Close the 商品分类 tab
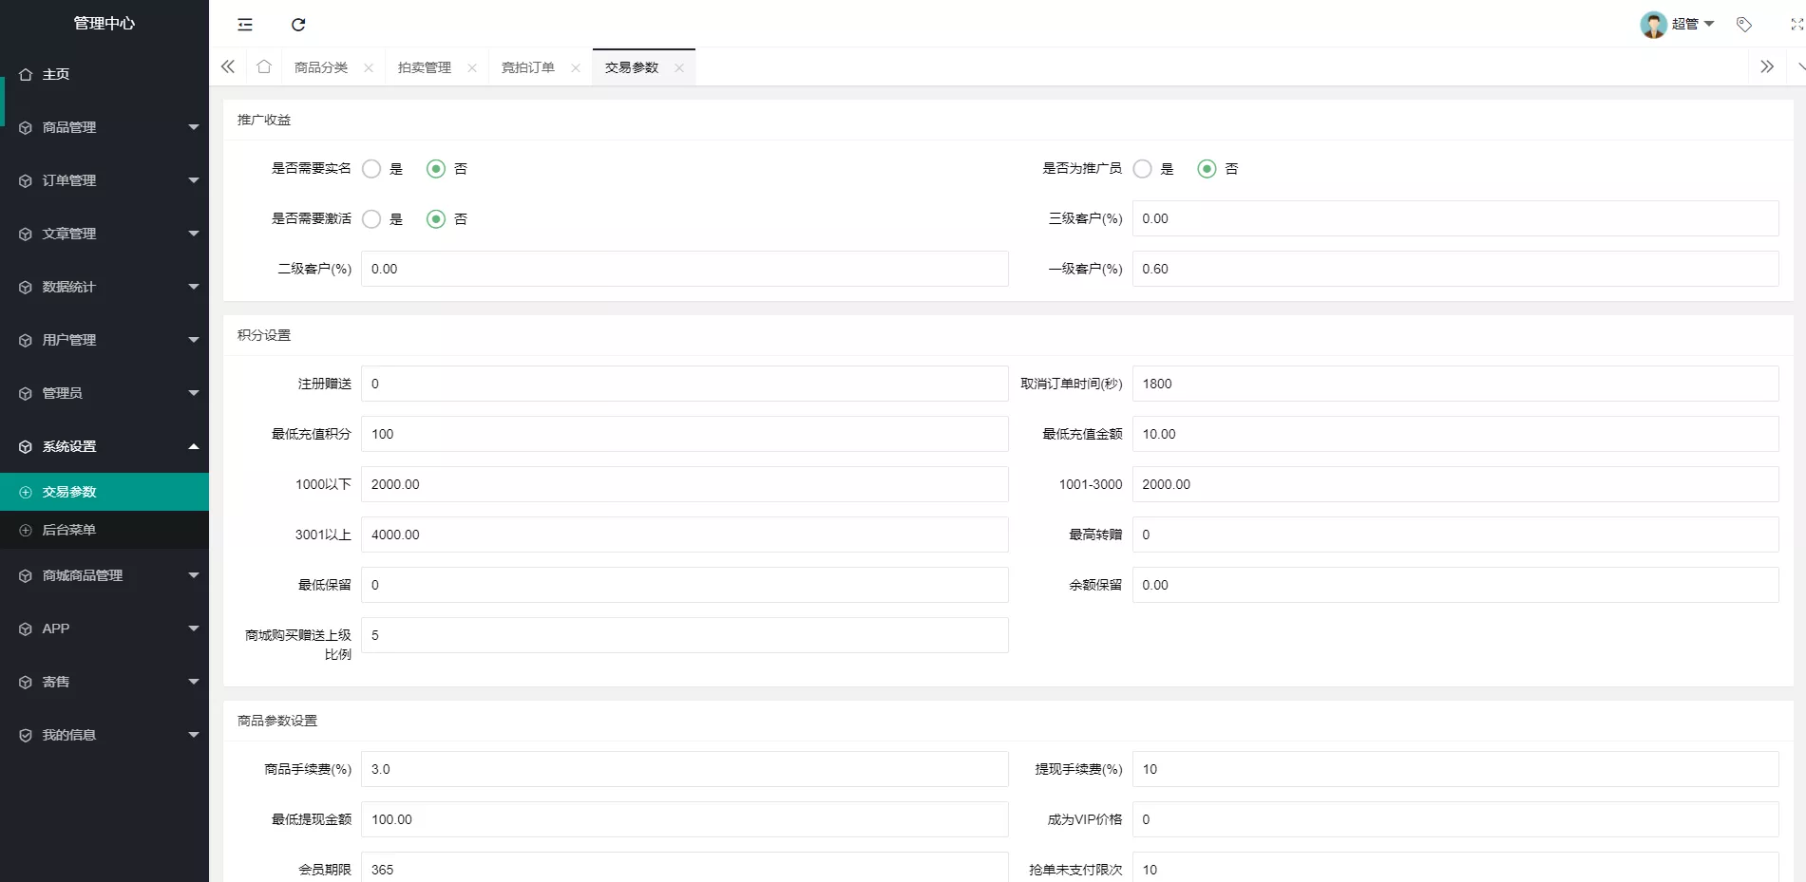The image size is (1806, 882). [x=369, y=67]
